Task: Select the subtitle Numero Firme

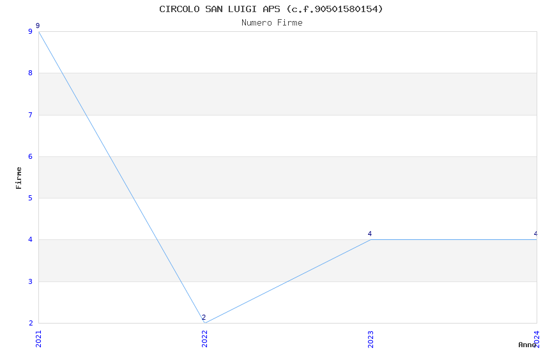Action: [272, 23]
